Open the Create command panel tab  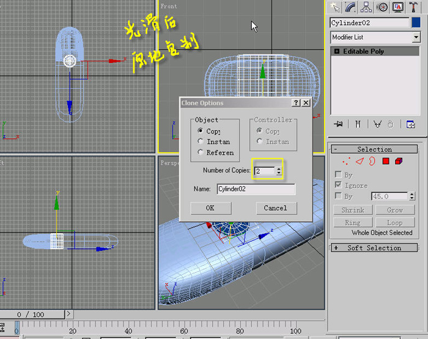click(x=334, y=7)
